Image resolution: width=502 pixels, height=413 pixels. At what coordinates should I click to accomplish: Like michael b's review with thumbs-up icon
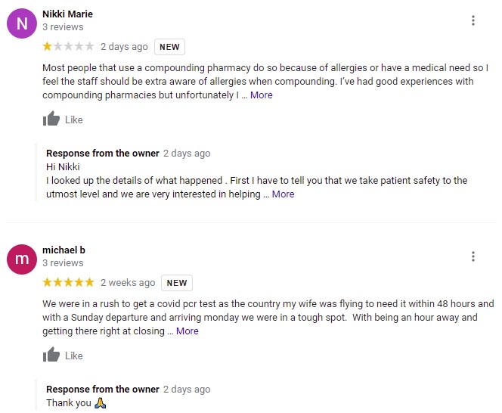tap(51, 355)
